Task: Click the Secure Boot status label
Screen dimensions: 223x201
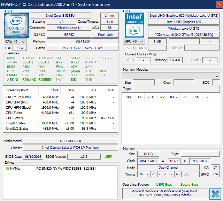Action: [x=189, y=184]
